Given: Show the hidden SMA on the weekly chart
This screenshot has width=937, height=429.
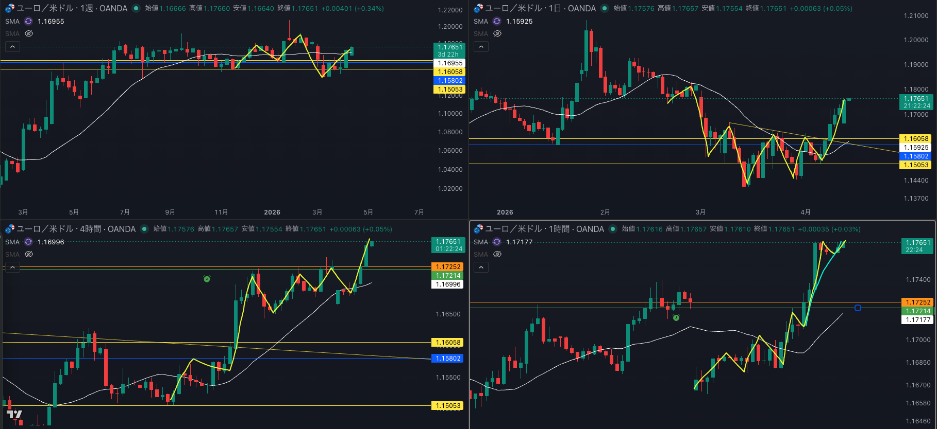Looking at the screenshot, I should click(29, 33).
